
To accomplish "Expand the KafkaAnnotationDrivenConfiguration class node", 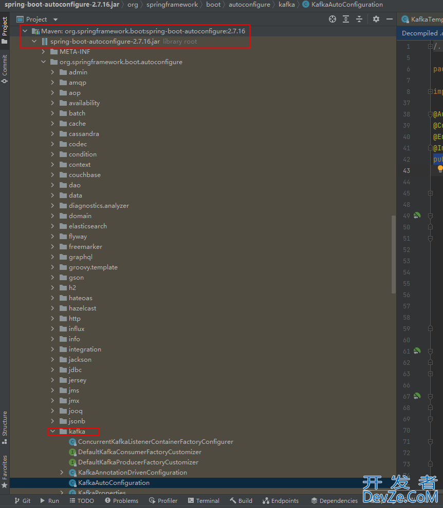I will pyautogui.click(x=62, y=473).
